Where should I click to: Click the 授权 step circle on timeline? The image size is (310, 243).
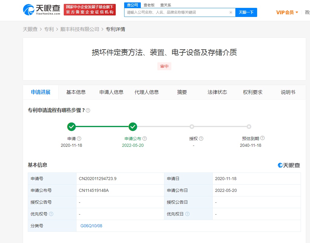[192, 126]
